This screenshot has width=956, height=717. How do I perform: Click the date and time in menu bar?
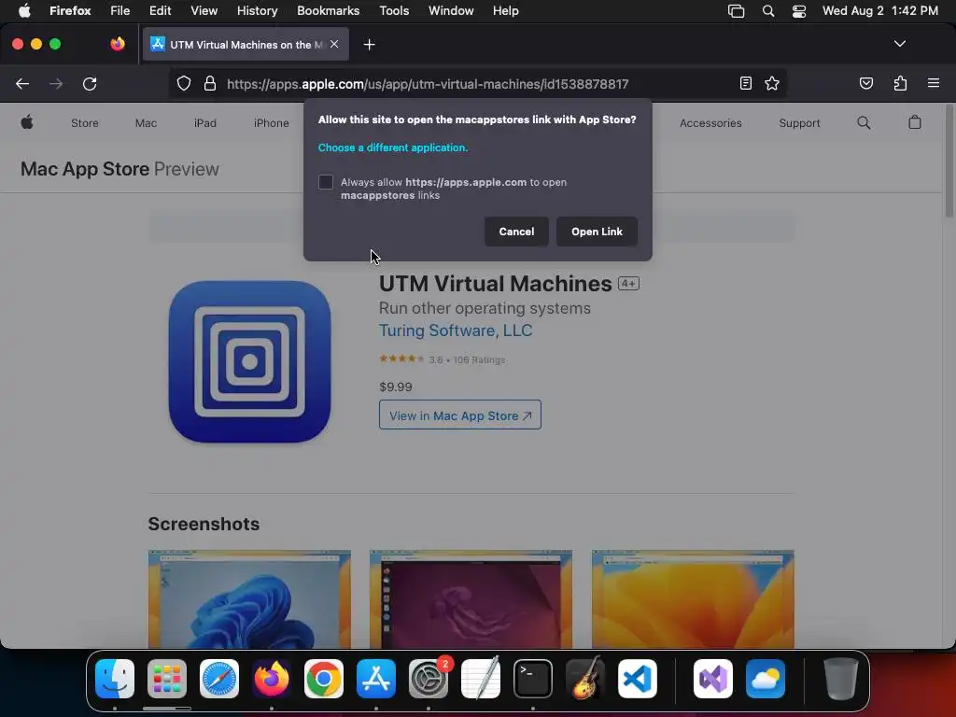879,11
